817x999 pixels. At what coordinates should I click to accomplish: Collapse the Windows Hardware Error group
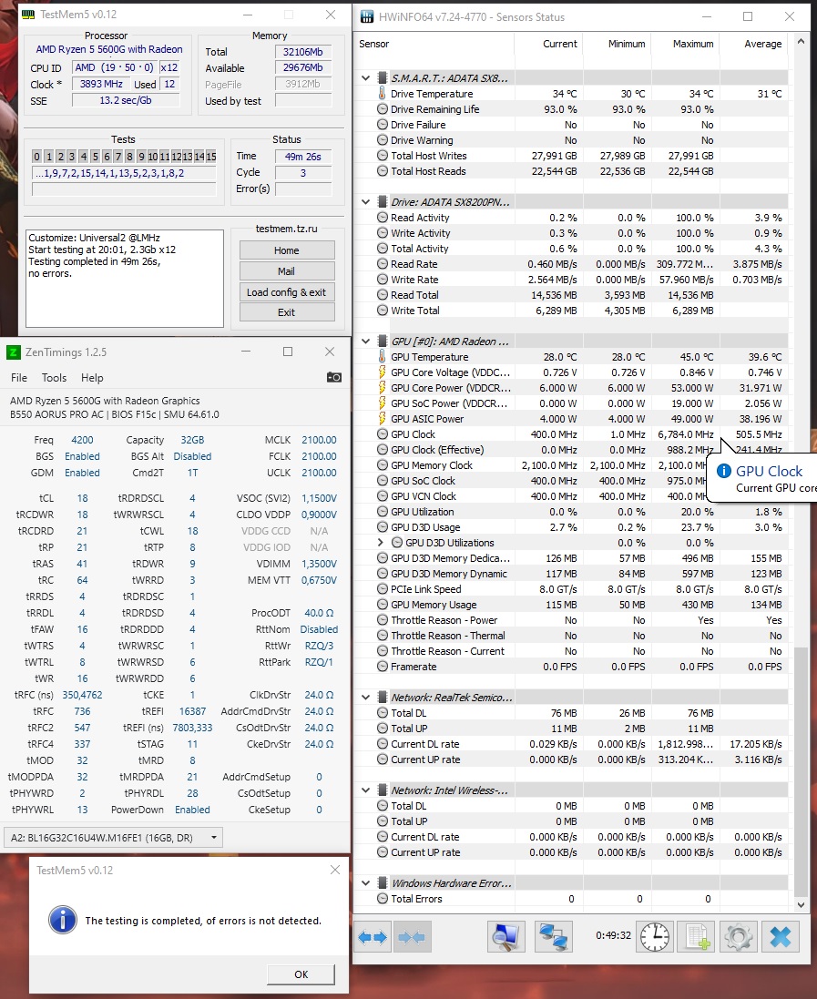click(366, 883)
